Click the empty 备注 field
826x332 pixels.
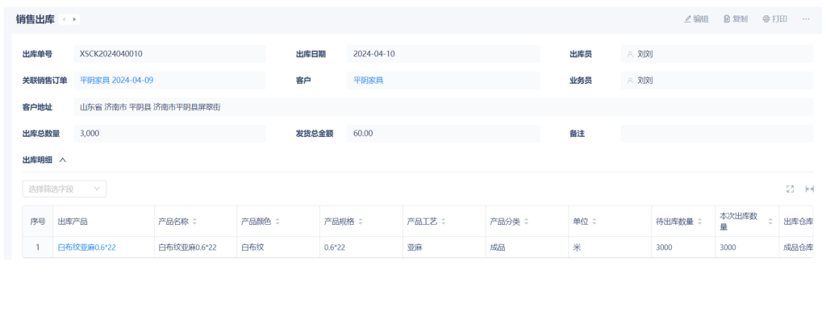click(716, 134)
